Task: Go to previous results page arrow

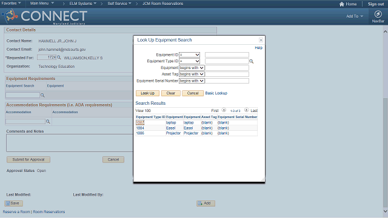Action: click(224, 110)
